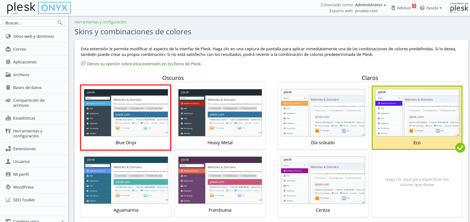Viewport: 470px width, 222px height.
Task: Open Usuarios in sidebar
Action: tap(34, 161)
